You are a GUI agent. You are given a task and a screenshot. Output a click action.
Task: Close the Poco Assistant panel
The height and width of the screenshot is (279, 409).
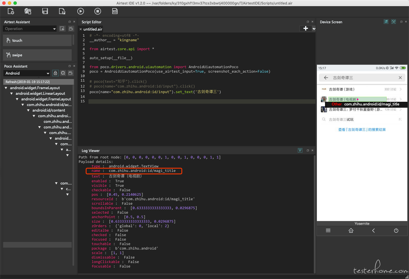coord(74,66)
